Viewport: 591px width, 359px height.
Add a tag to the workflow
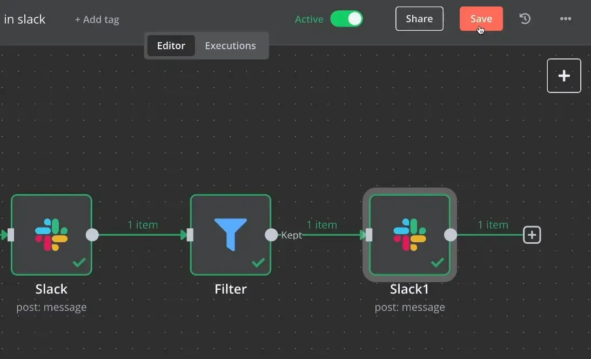pyautogui.click(x=97, y=19)
